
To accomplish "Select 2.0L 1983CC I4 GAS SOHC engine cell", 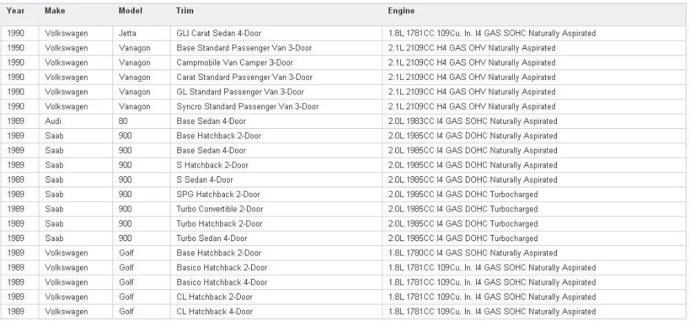I will pos(534,121).
